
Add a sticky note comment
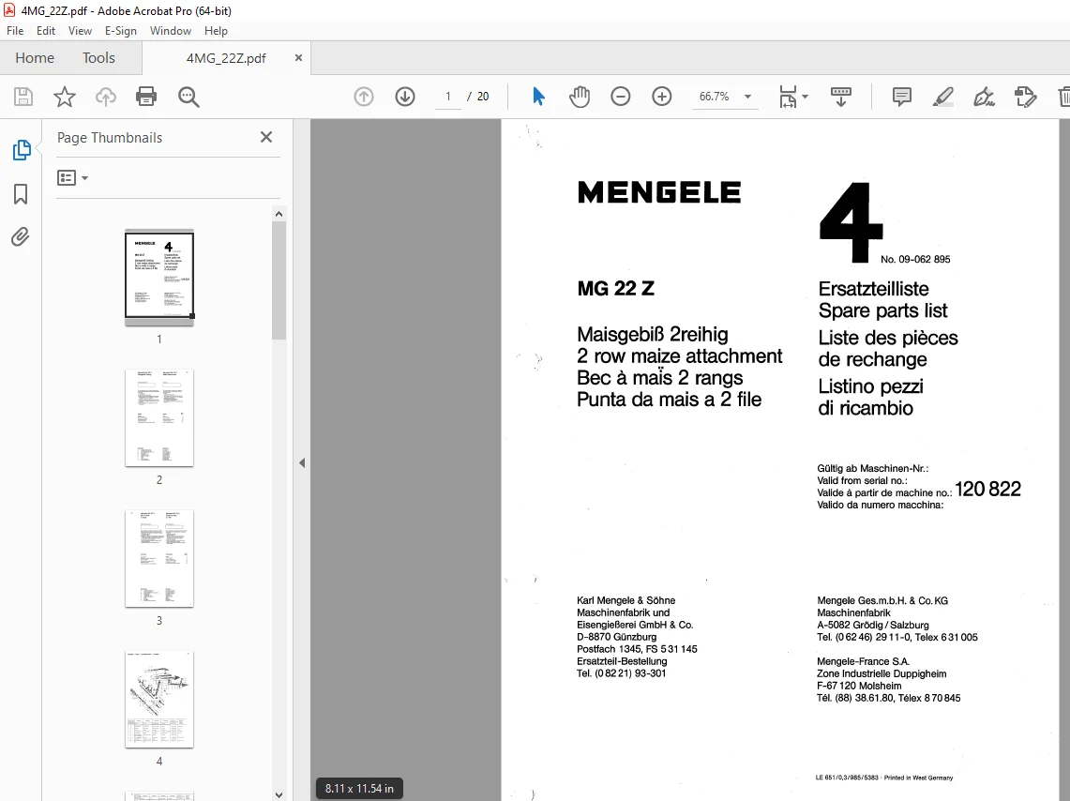point(902,97)
